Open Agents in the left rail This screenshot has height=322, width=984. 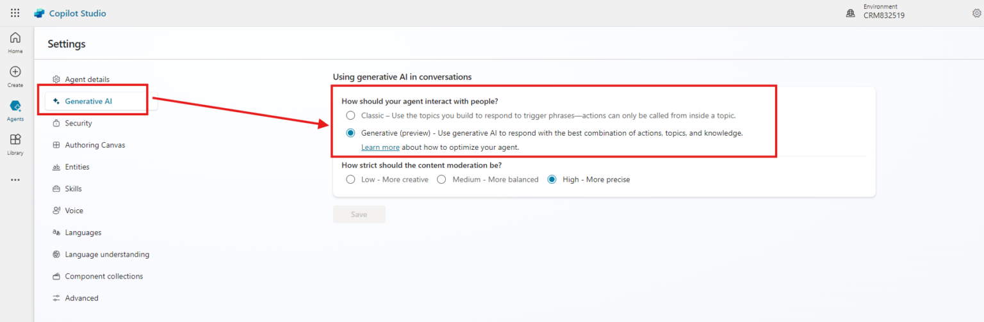click(15, 110)
